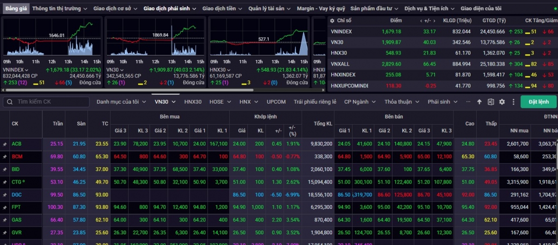This screenshot has width=558, height=245.
Task: Toggle the pin for FPT stock row
Action: point(5,207)
